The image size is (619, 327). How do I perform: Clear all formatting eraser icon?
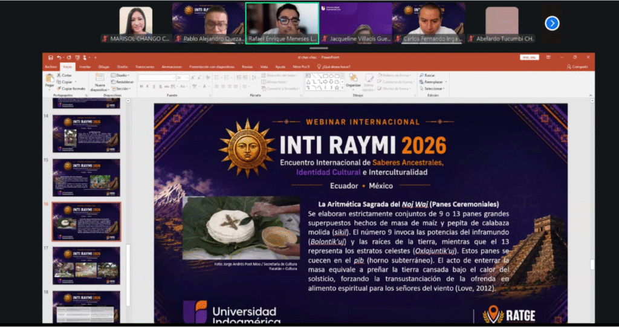(x=208, y=77)
